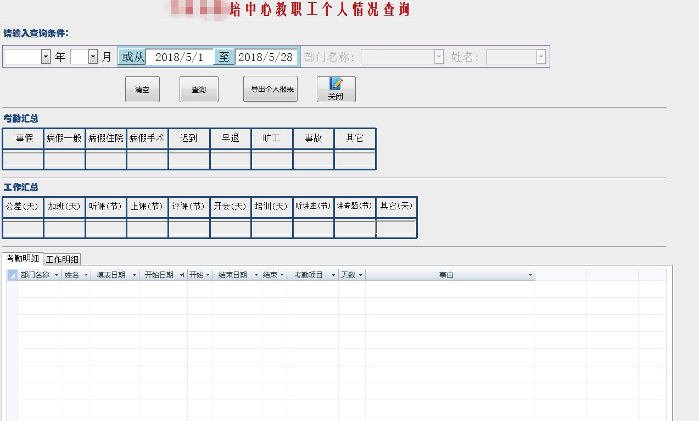Expand the 姓名 combo box
The height and width of the screenshot is (421, 699).
point(541,57)
